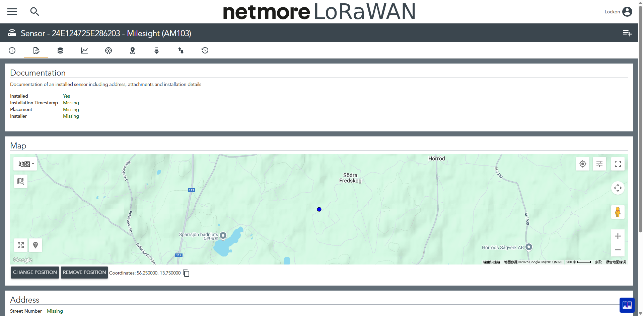Zoom out on the map
This screenshot has height=316, width=643.
[x=618, y=250]
